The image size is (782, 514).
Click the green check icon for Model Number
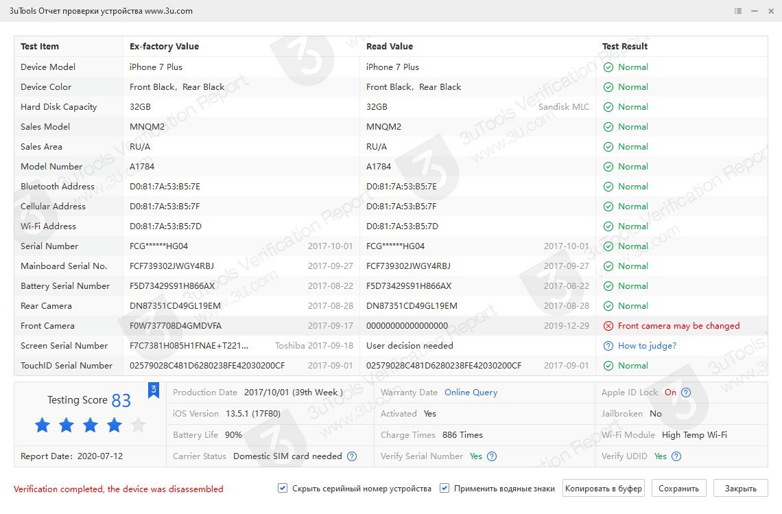point(608,167)
